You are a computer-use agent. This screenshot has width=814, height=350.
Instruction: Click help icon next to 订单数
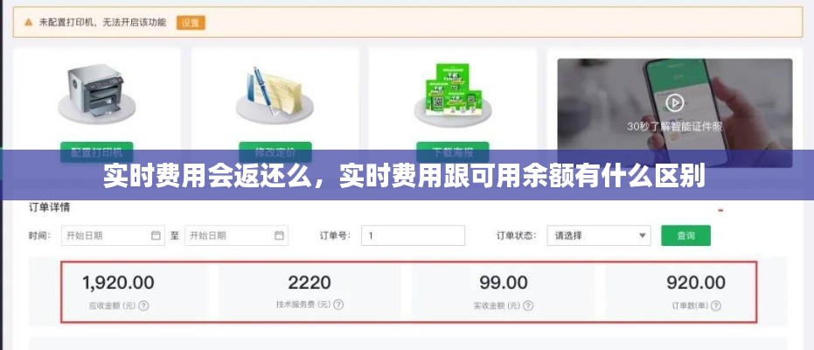click(x=716, y=305)
